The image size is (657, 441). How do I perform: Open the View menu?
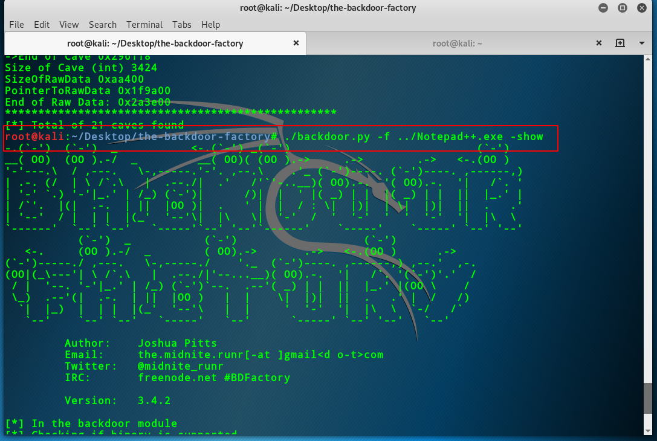pyautogui.click(x=69, y=25)
